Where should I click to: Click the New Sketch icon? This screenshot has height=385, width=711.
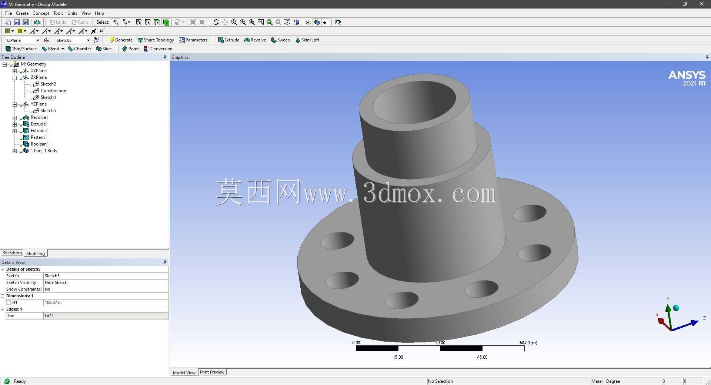97,40
